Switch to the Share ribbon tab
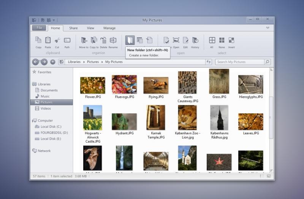Screen dimensions: 304x199 pyautogui.click(x=73, y=28)
